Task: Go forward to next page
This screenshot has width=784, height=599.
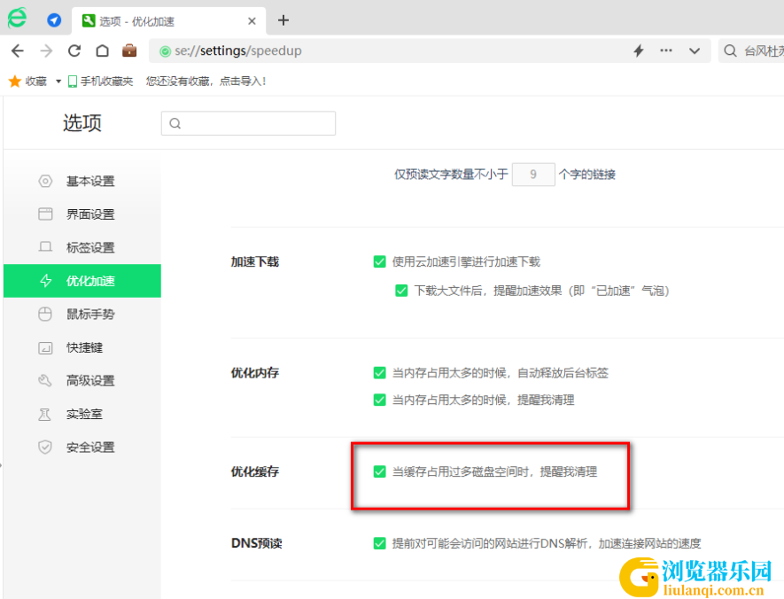Action: click(x=46, y=51)
